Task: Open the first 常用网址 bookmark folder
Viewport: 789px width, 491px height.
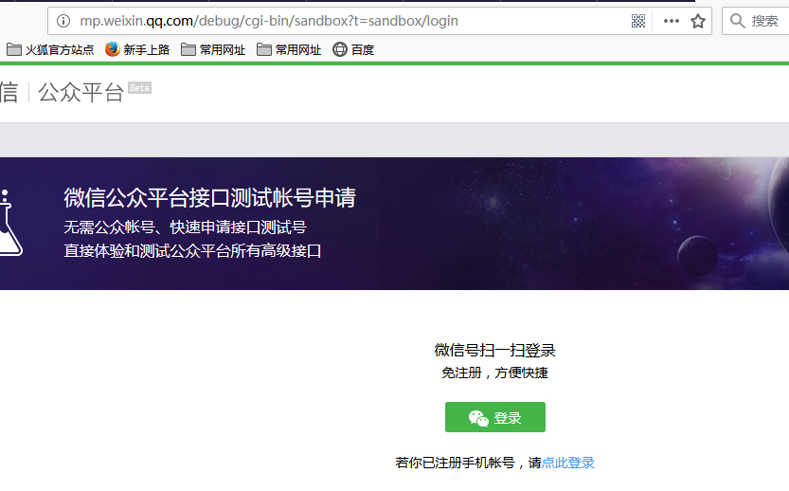Action: tap(213, 49)
